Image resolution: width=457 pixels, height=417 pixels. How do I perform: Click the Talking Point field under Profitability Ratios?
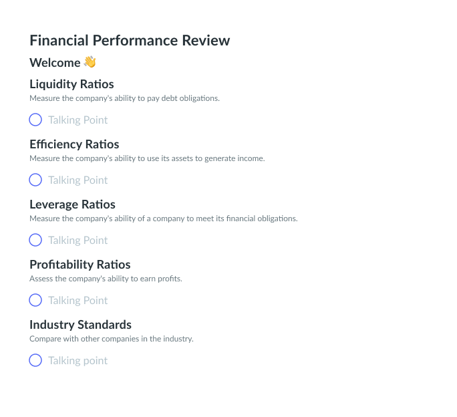click(x=78, y=301)
